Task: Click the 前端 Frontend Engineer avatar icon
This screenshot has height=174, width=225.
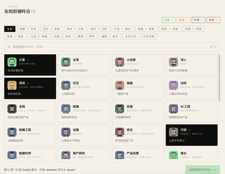Action: 66,109
